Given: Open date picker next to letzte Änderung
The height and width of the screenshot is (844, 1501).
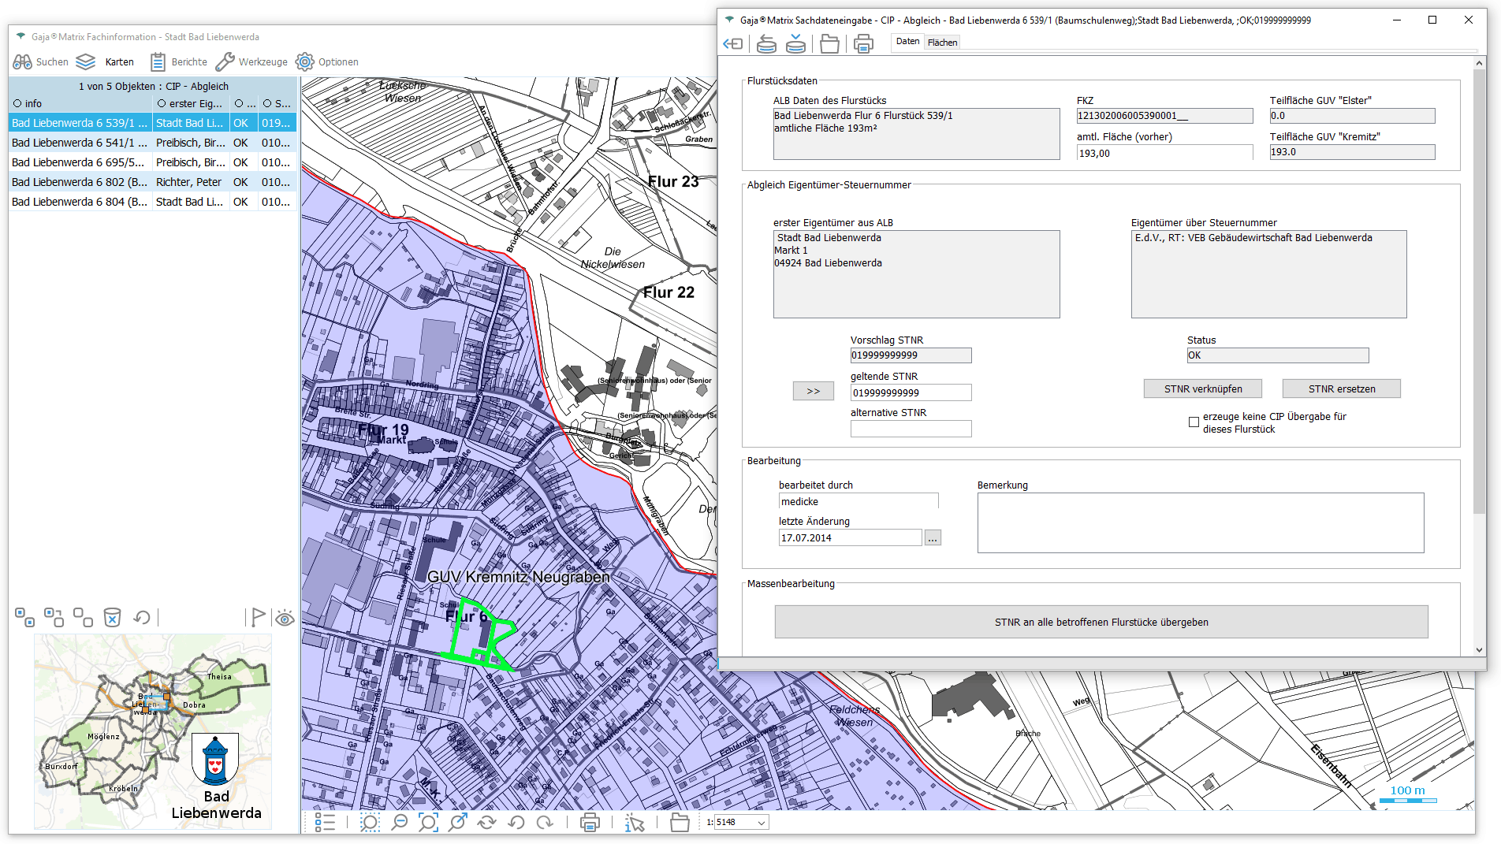Looking at the screenshot, I should pyautogui.click(x=933, y=538).
